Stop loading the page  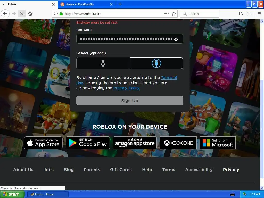22,14
